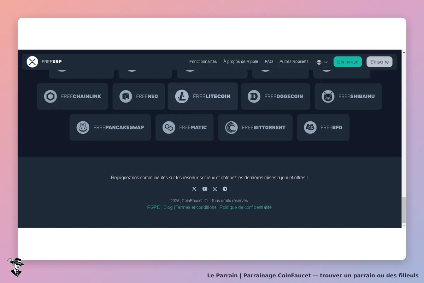Open the FREELITECOIN faucet label

(212, 96)
